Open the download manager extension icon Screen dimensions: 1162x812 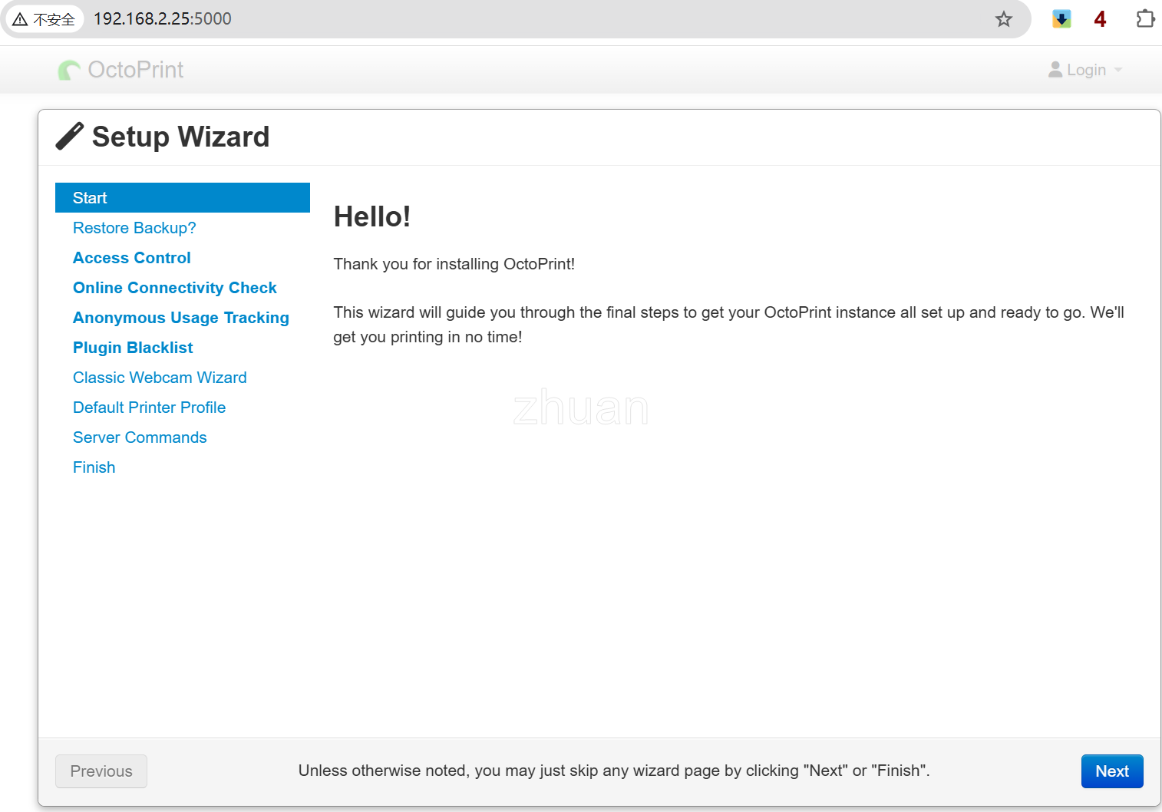pyautogui.click(x=1061, y=19)
